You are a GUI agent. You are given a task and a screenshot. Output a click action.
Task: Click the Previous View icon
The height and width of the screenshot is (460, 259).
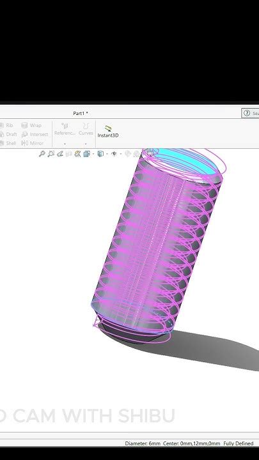(x=60, y=154)
